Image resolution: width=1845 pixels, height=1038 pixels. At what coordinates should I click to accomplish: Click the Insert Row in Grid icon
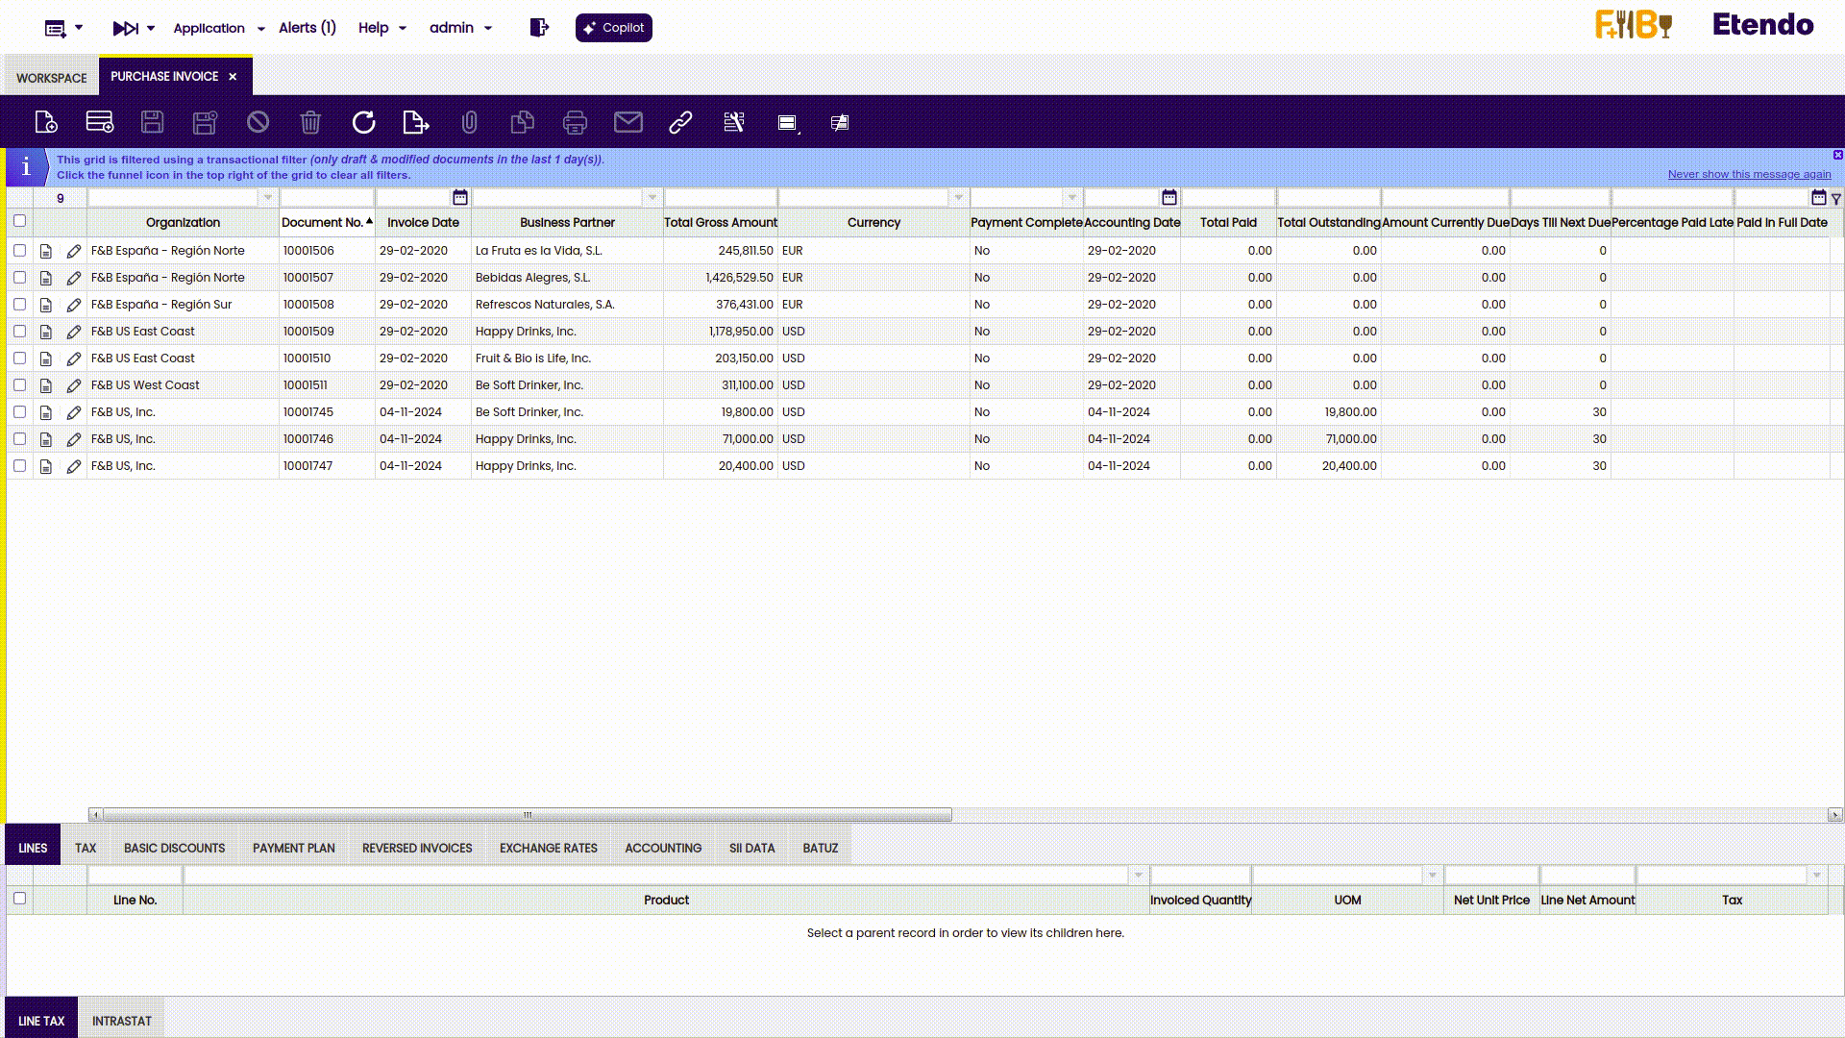point(100,122)
